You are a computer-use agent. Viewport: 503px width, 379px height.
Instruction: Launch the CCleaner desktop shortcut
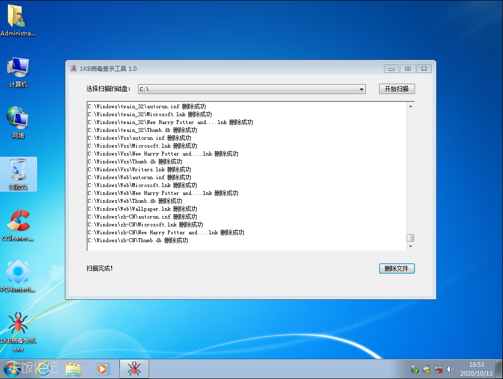[x=18, y=225]
